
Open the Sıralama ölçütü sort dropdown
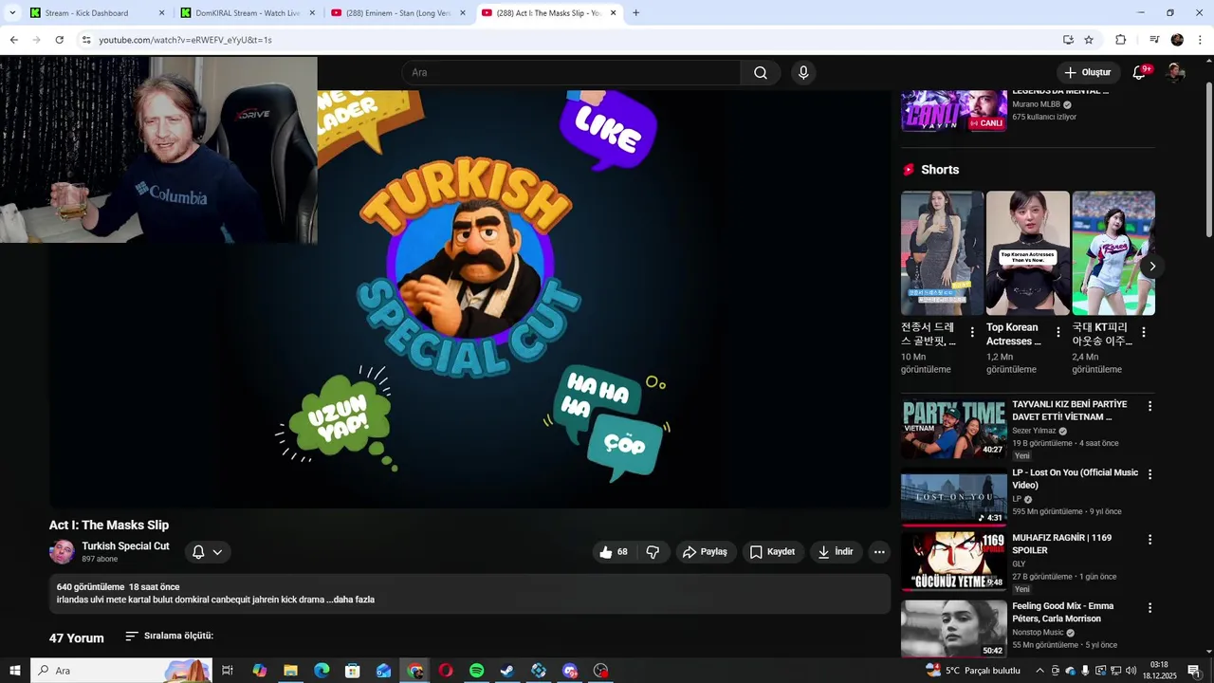tap(170, 636)
